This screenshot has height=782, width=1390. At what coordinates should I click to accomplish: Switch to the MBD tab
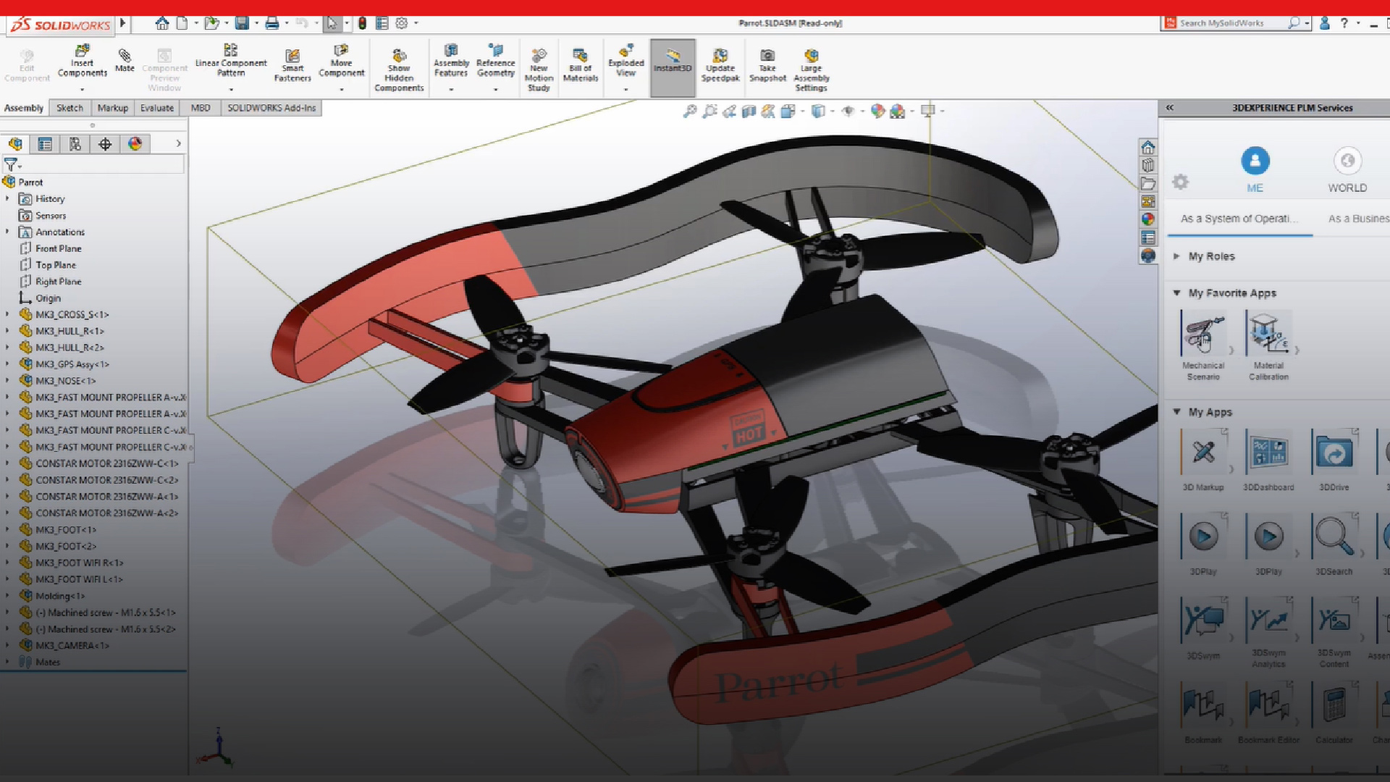click(201, 108)
